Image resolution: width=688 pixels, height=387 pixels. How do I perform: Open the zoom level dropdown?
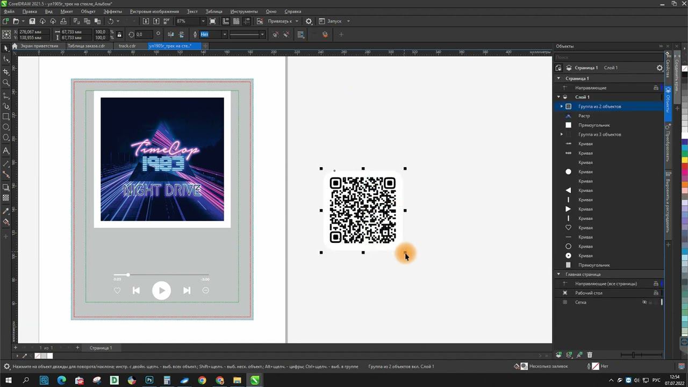203,21
